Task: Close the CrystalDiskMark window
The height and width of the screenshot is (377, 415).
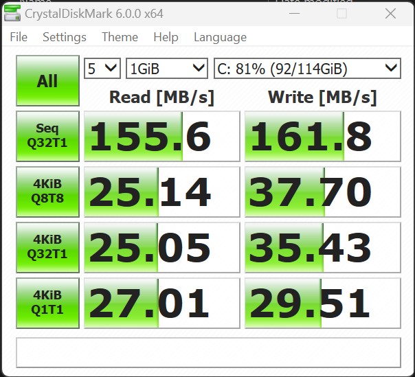Action: click(x=390, y=14)
